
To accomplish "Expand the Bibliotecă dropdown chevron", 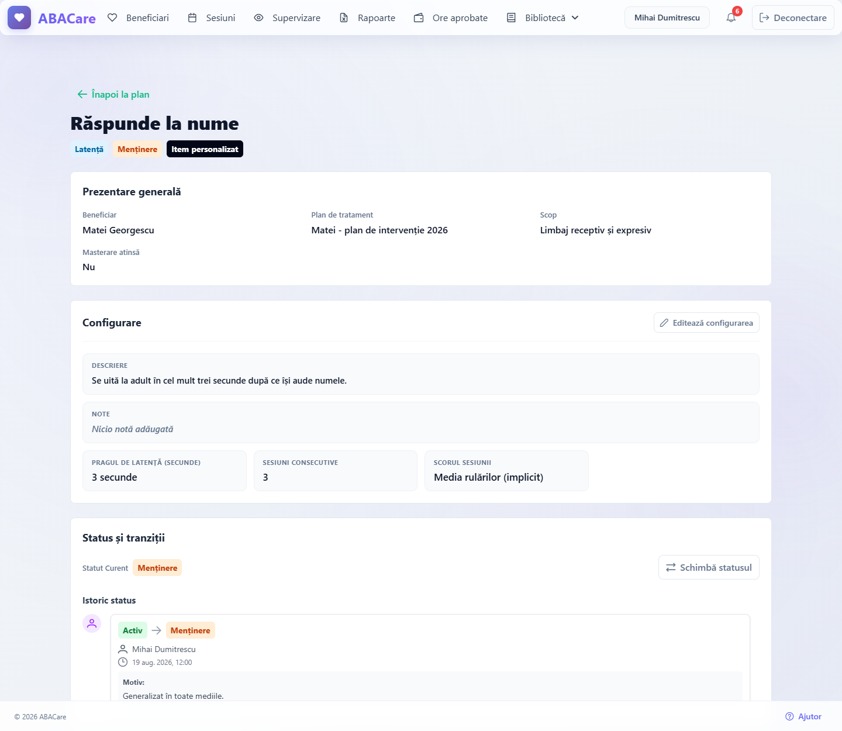I will [x=575, y=18].
